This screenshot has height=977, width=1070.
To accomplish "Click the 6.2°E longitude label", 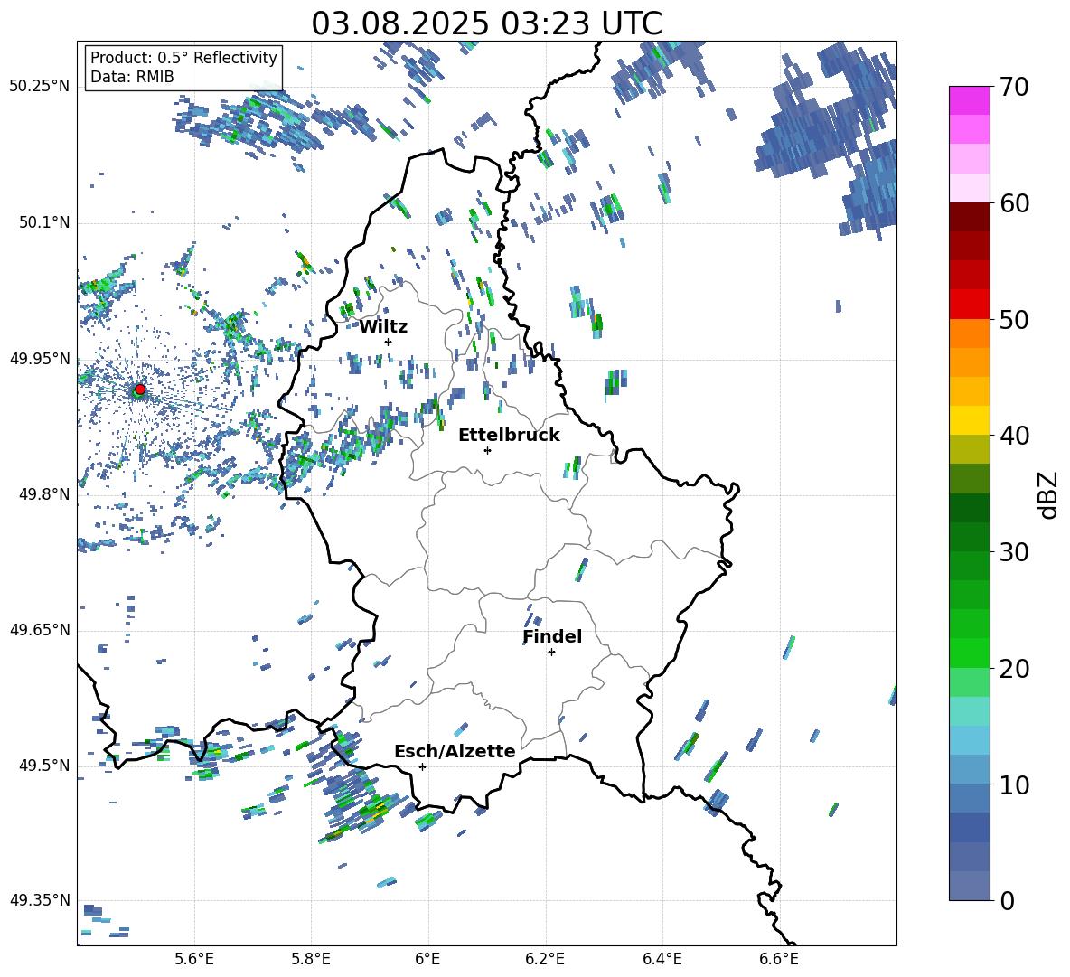I will coord(545,959).
